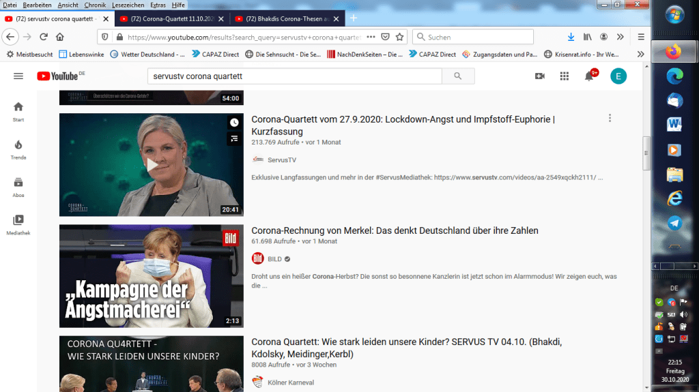Open Telegram from the Windows taskbar
Image resolution: width=699 pixels, height=392 pixels.
click(x=674, y=223)
